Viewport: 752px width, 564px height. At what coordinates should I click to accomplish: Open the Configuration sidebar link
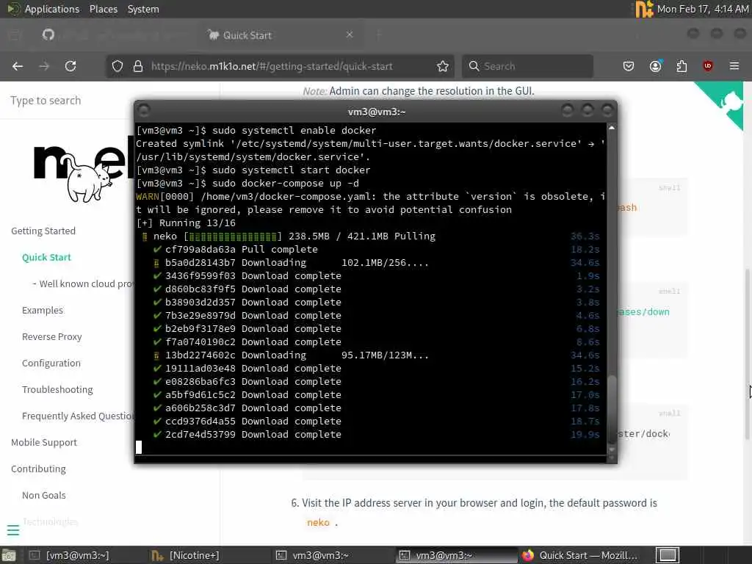click(51, 363)
